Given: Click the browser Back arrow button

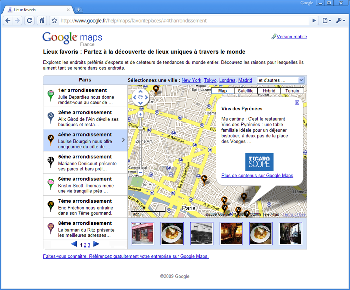Looking at the screenshot, I should 8,21.
